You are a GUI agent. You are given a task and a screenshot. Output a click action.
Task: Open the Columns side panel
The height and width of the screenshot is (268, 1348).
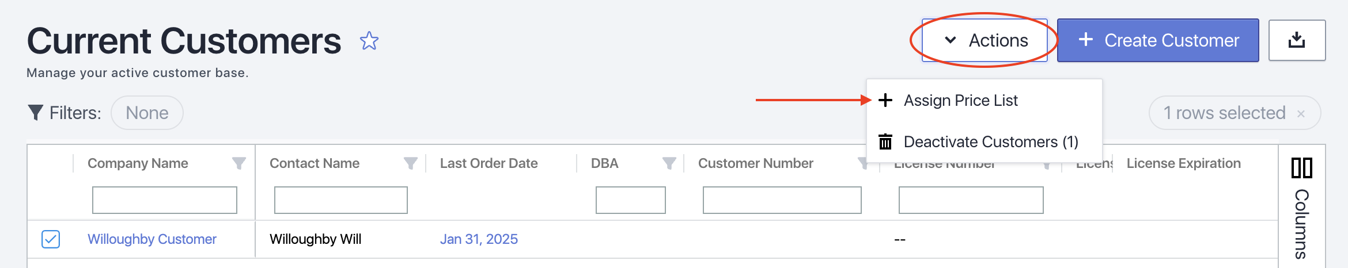pyautogui.click(x=1301, y=207)
